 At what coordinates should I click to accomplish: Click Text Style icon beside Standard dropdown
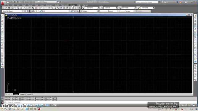(x=83, y=8)
